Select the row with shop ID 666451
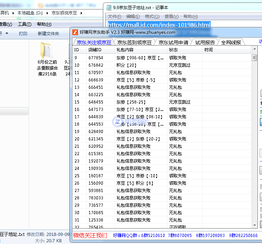 coord(162,87)
